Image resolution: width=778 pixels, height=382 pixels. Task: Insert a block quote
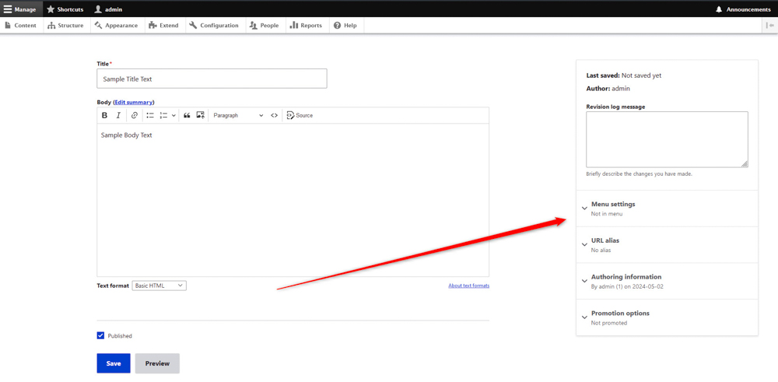(x=187, y=115)
